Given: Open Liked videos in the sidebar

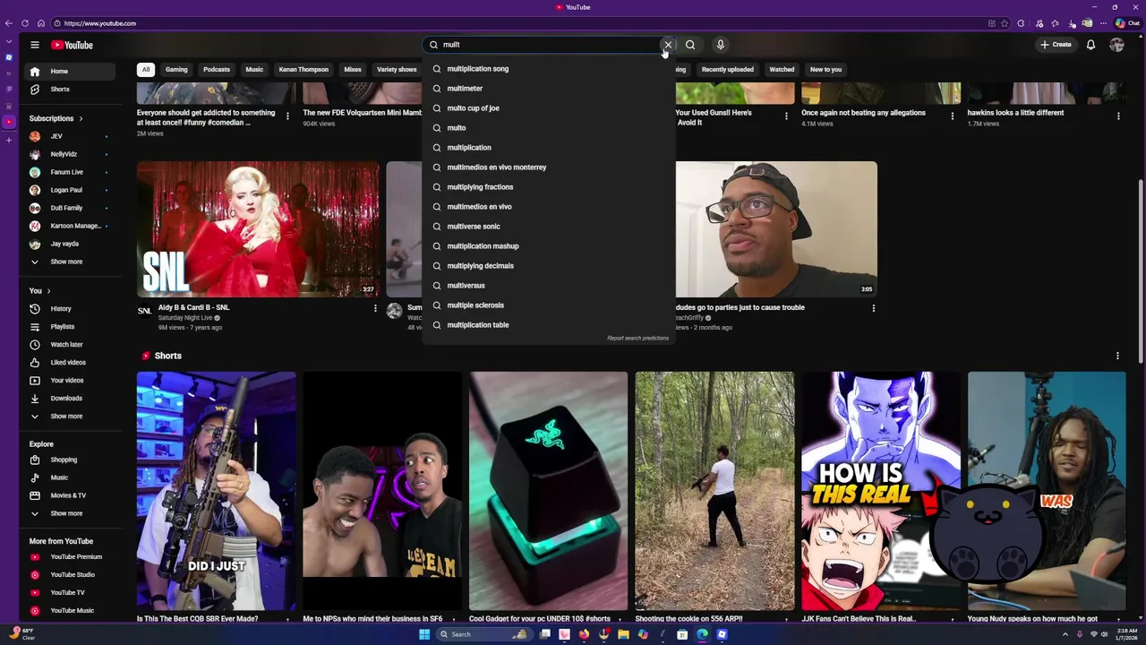Looking at the screenshot, I should click(68, 363).
